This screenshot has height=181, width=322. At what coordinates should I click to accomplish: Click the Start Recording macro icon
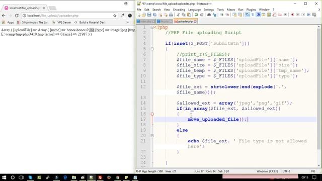(x=292, y=15)
